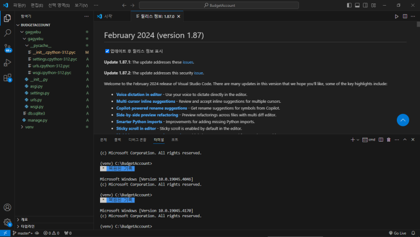The image size is (420, 237).
Task: Open terminal panel more actions ellipsis
Action: (x=397, y=139)
